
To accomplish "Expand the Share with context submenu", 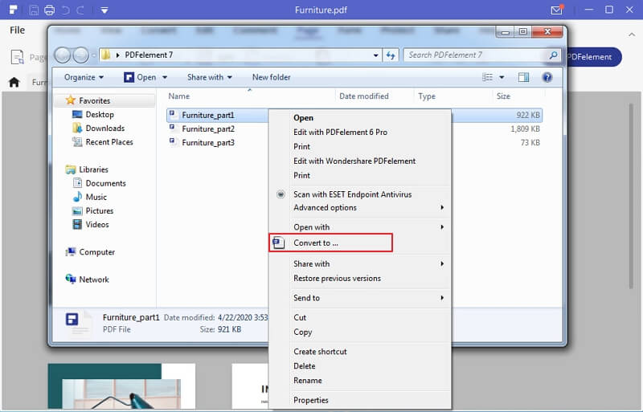I will click(x=360, y=263).
